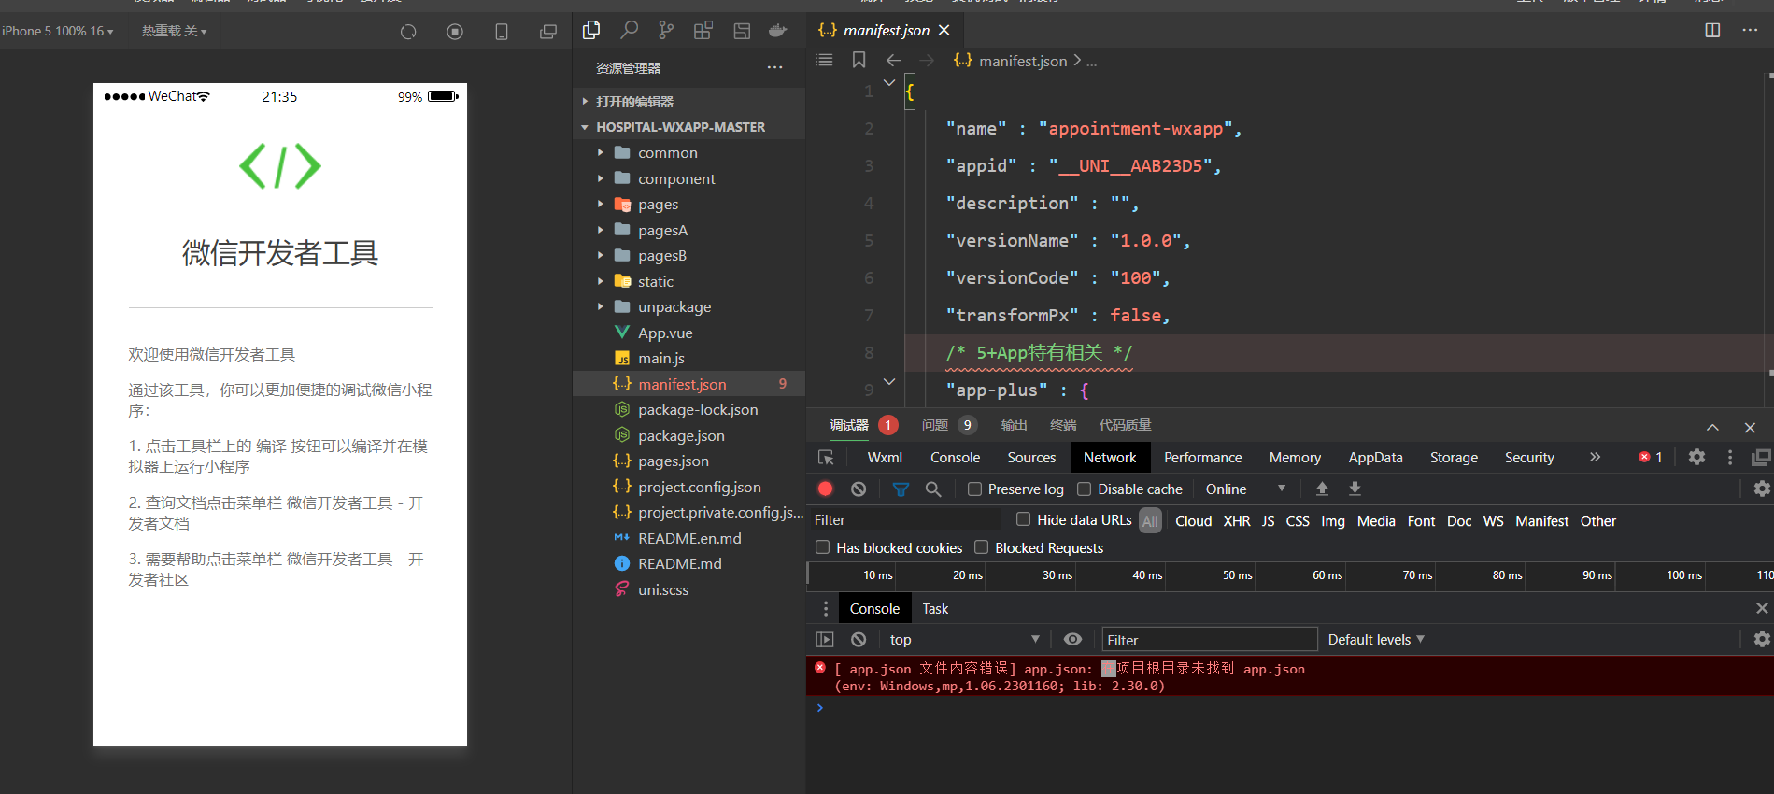Open explorer panel more actions ellipsis
This screenshot has width=1774, height=794.
pyautogui.click(x=774, y=67)
